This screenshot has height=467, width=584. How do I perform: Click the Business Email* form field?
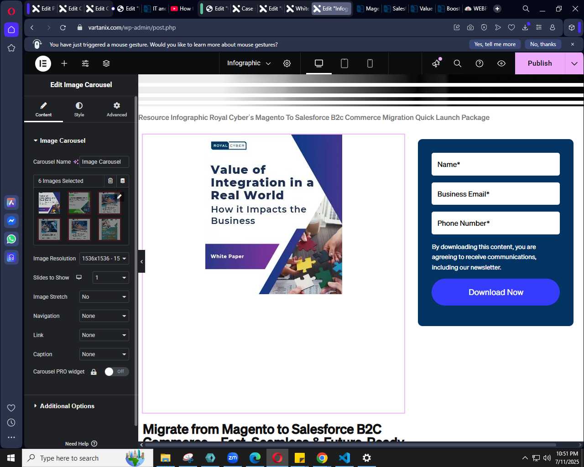[495, 194]
